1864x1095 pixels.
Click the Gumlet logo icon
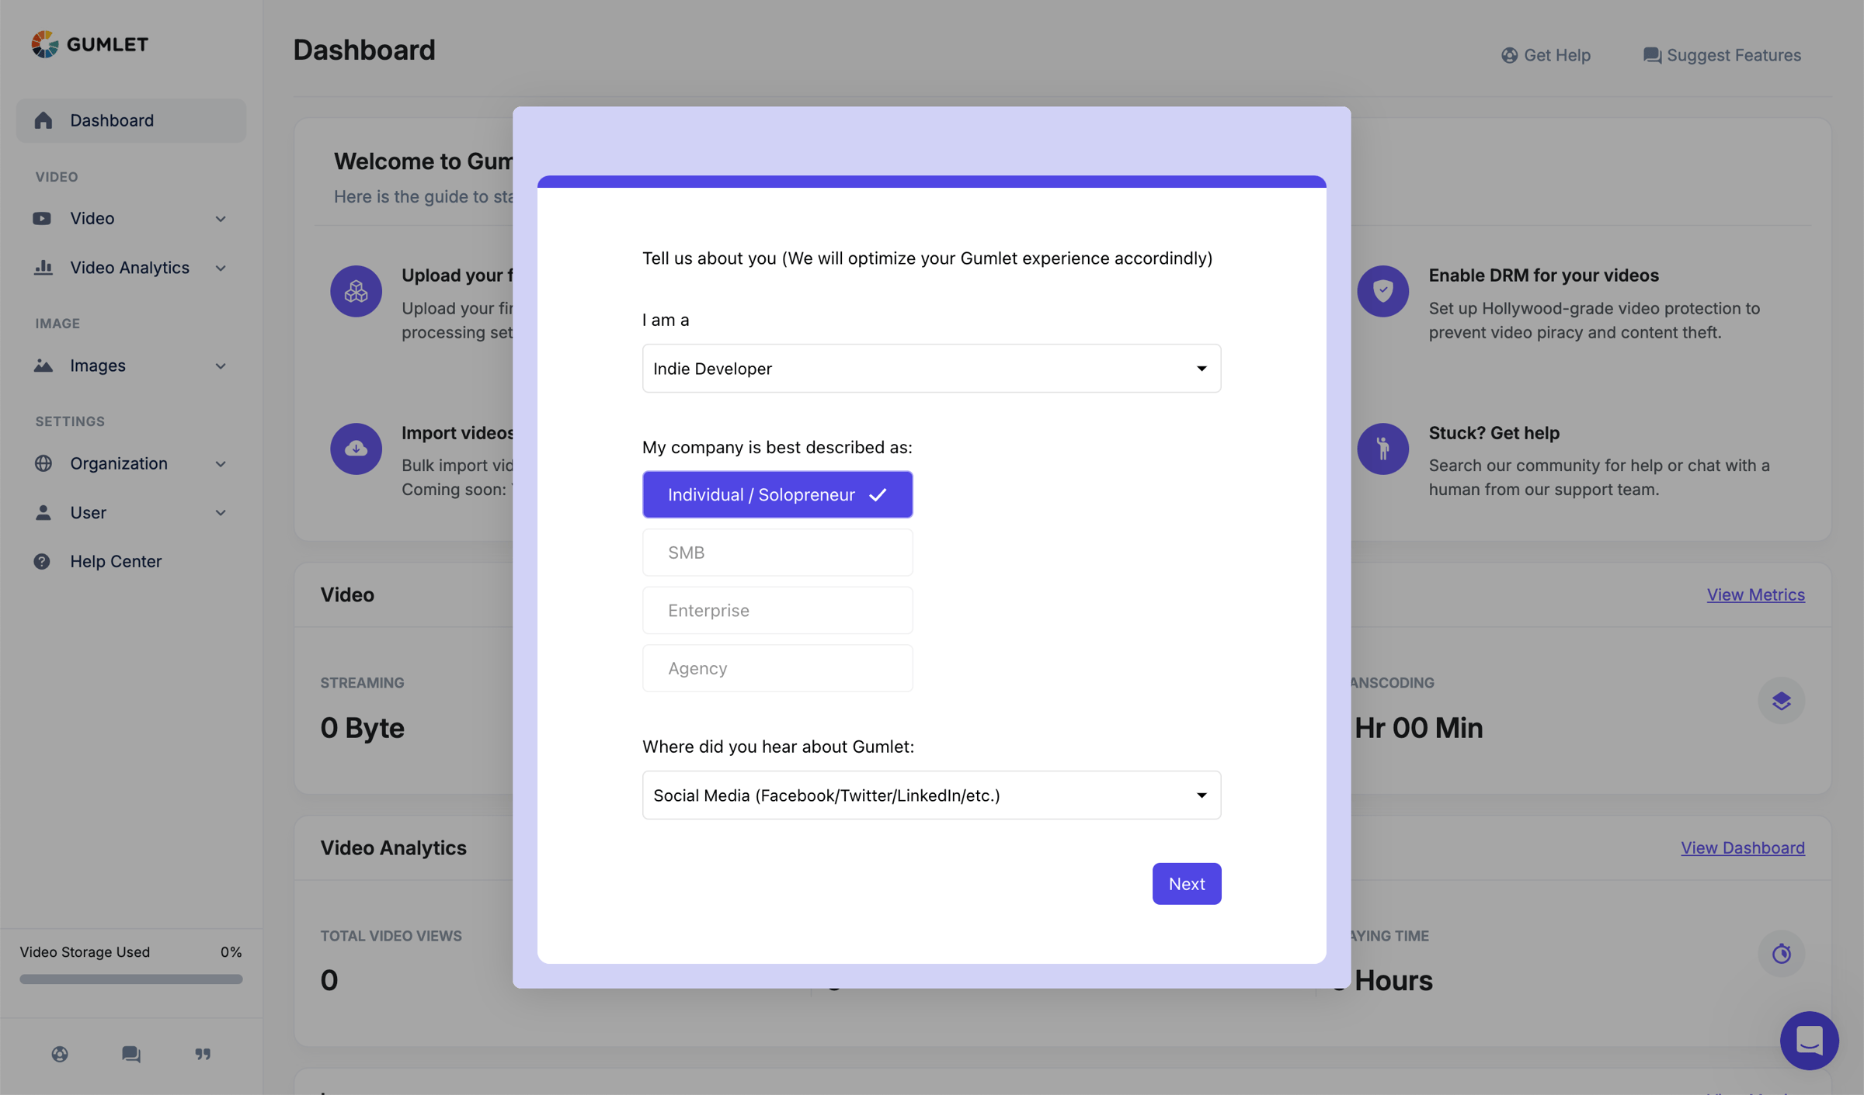pyautogui.click(x=45, y=44)
